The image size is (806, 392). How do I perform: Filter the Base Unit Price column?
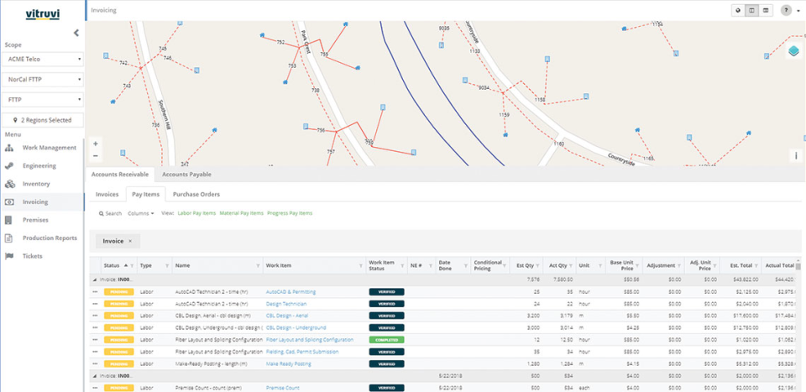click(637, 266)
